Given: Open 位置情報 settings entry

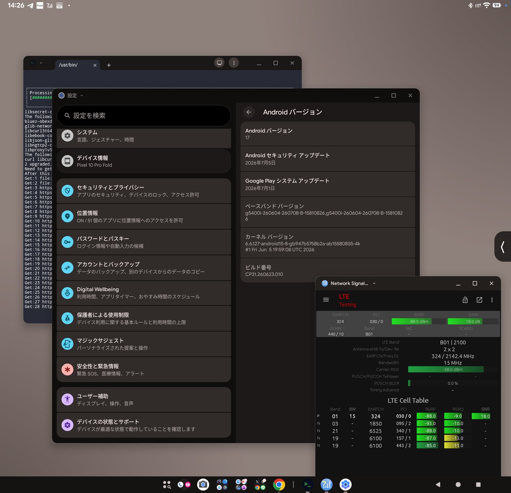Looking at the screenshot, I should [x=144, y=216].
